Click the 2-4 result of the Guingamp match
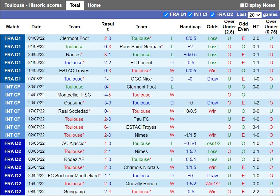The width and height of the screenshot is (280, 196). [108, 192]
